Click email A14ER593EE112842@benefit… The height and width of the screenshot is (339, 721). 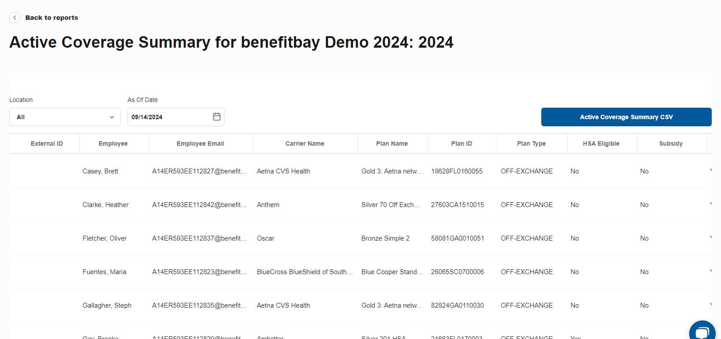[200, 205]
